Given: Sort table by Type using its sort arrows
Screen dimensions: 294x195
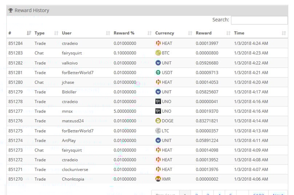Looking at the screenshot, I should (56, 33).
